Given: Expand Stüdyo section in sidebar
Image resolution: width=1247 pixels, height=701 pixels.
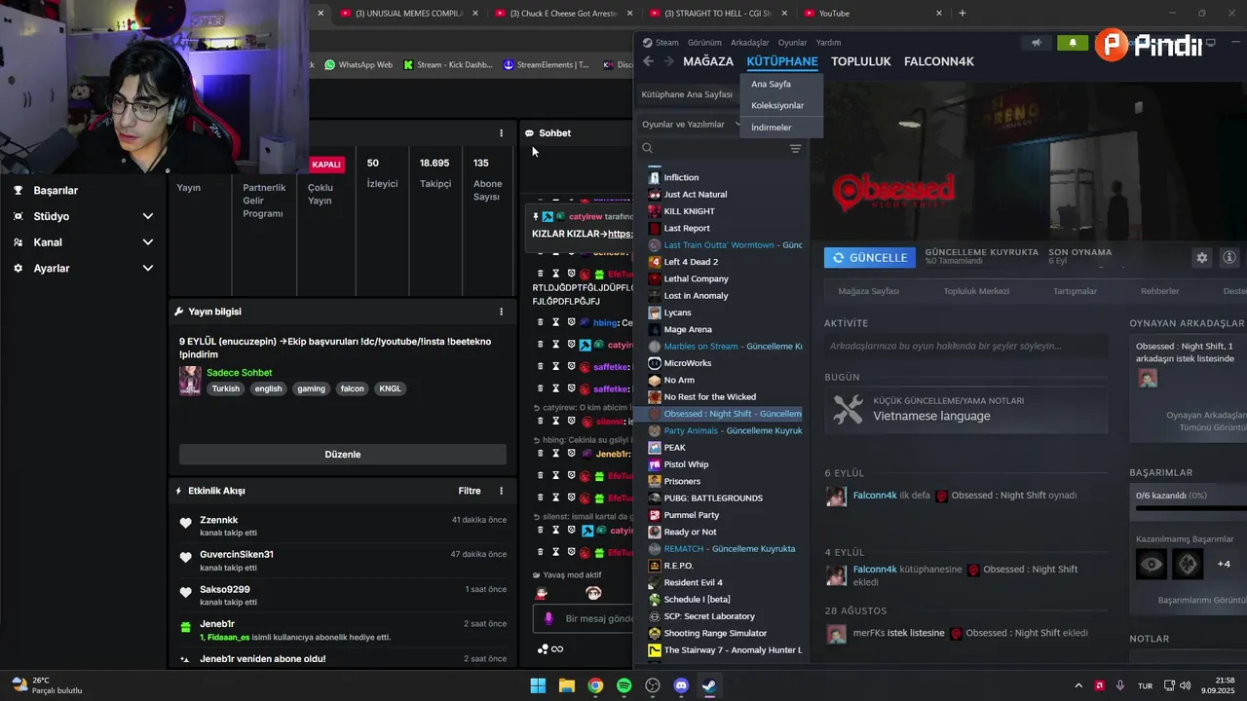Looking at the screenshot, I should [148, 216].
